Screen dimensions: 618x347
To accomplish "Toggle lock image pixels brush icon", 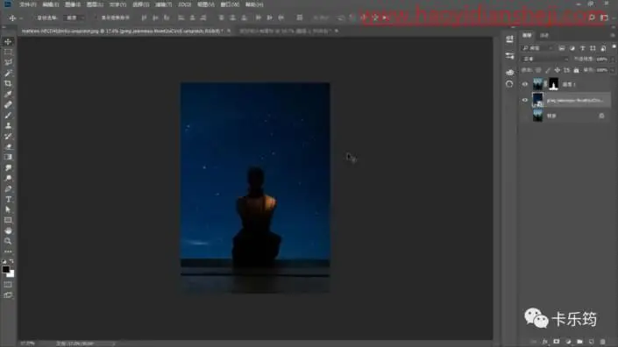I will click(x=548, y=70).
